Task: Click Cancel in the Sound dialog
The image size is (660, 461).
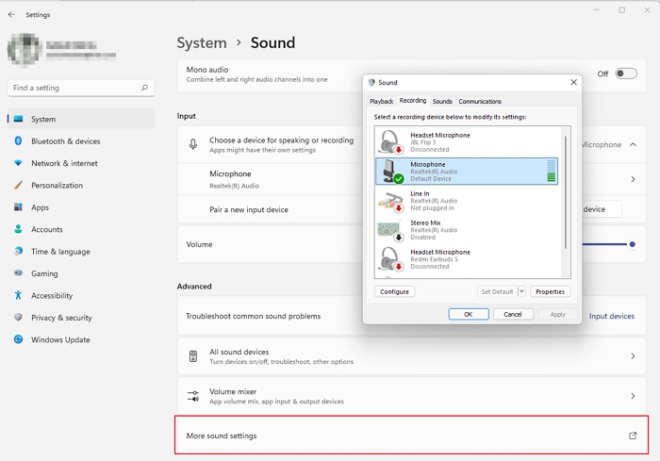Action: (513, 314)
